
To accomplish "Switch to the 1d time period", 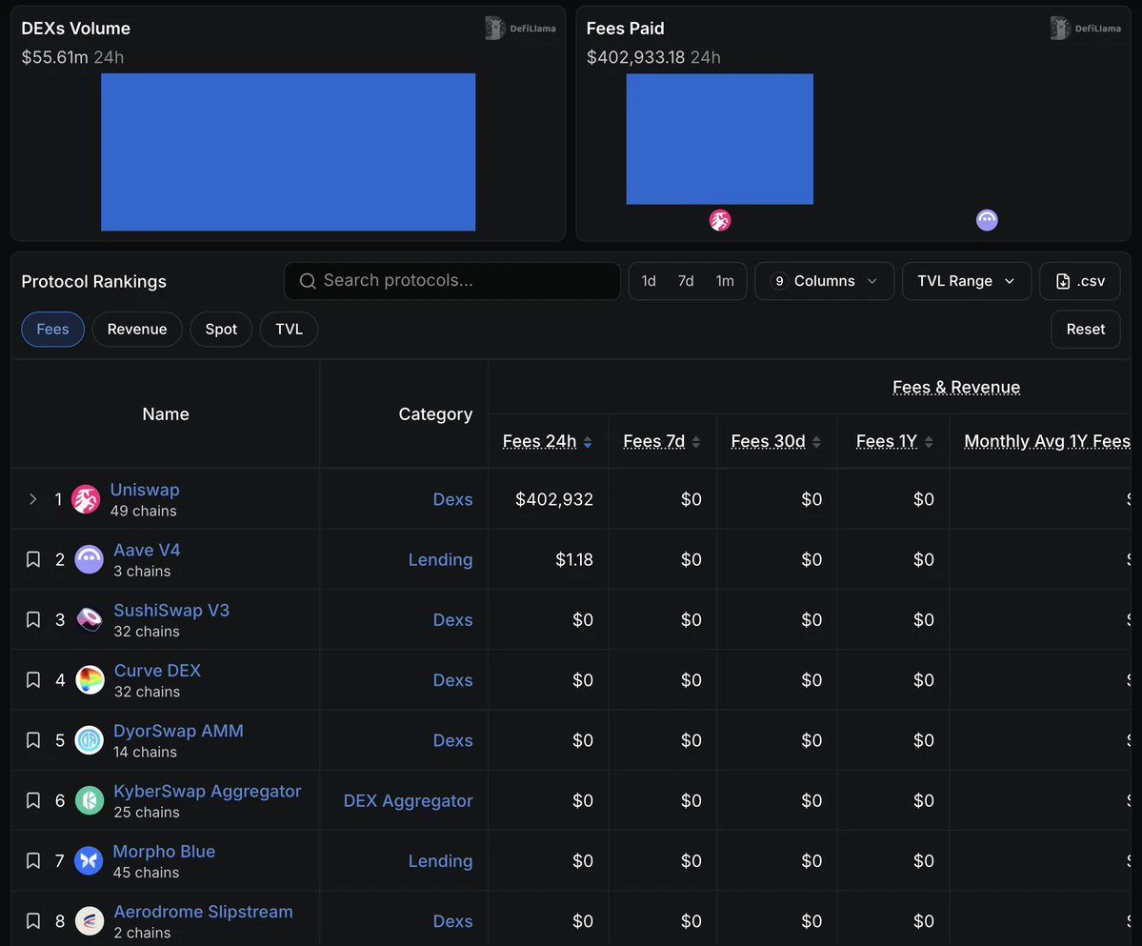I will pos(649,281).
